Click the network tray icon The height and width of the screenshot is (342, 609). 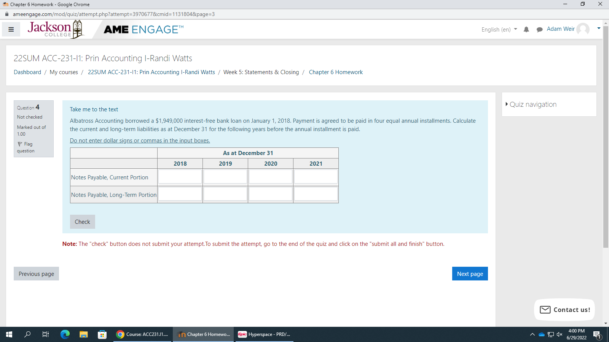point(551,334)
